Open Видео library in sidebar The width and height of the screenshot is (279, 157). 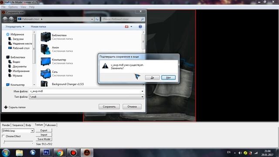click(16, 62)
